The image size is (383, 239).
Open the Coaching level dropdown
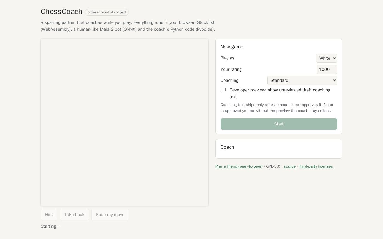pyautogui.click(x=302, y=80)
